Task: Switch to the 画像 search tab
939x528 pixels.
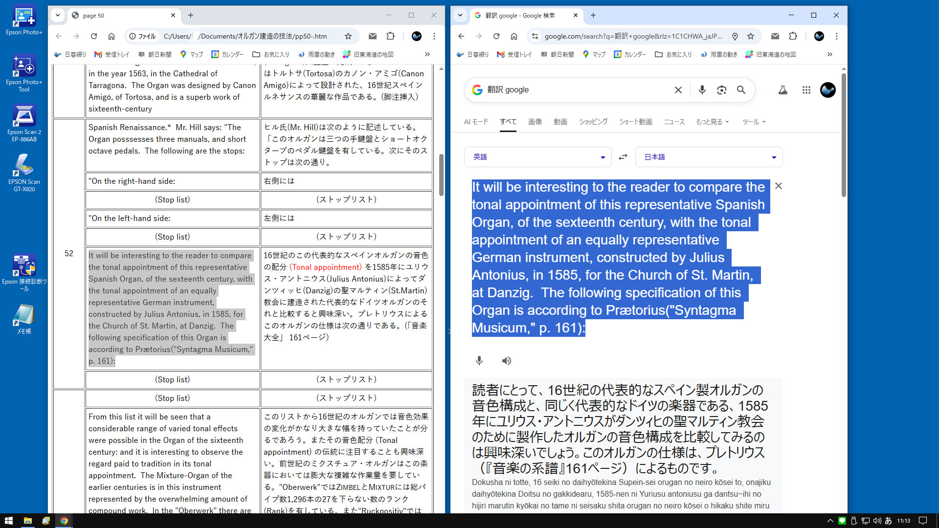Action: tap(535, 122)
